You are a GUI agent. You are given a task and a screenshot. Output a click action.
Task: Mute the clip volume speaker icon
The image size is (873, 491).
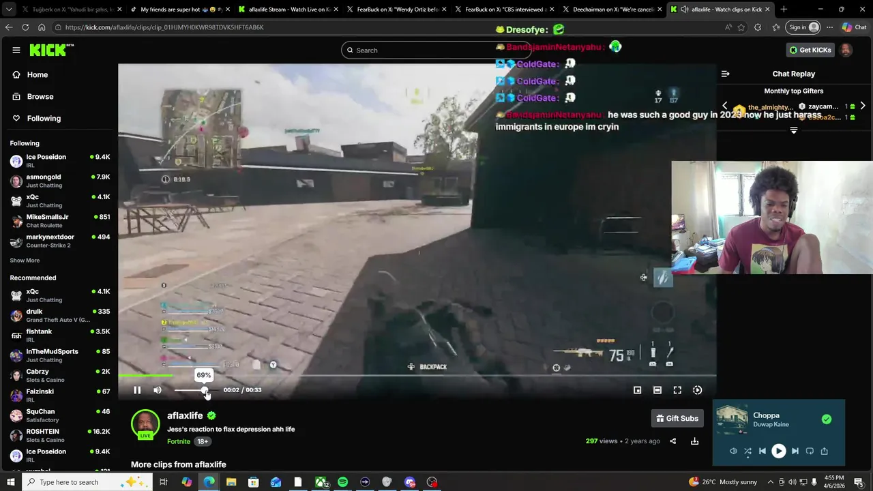click(158, 390)
